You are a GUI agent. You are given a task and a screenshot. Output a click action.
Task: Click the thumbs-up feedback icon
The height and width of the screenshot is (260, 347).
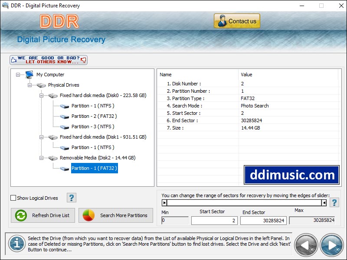pyautogui.click(x=15, y=59)
